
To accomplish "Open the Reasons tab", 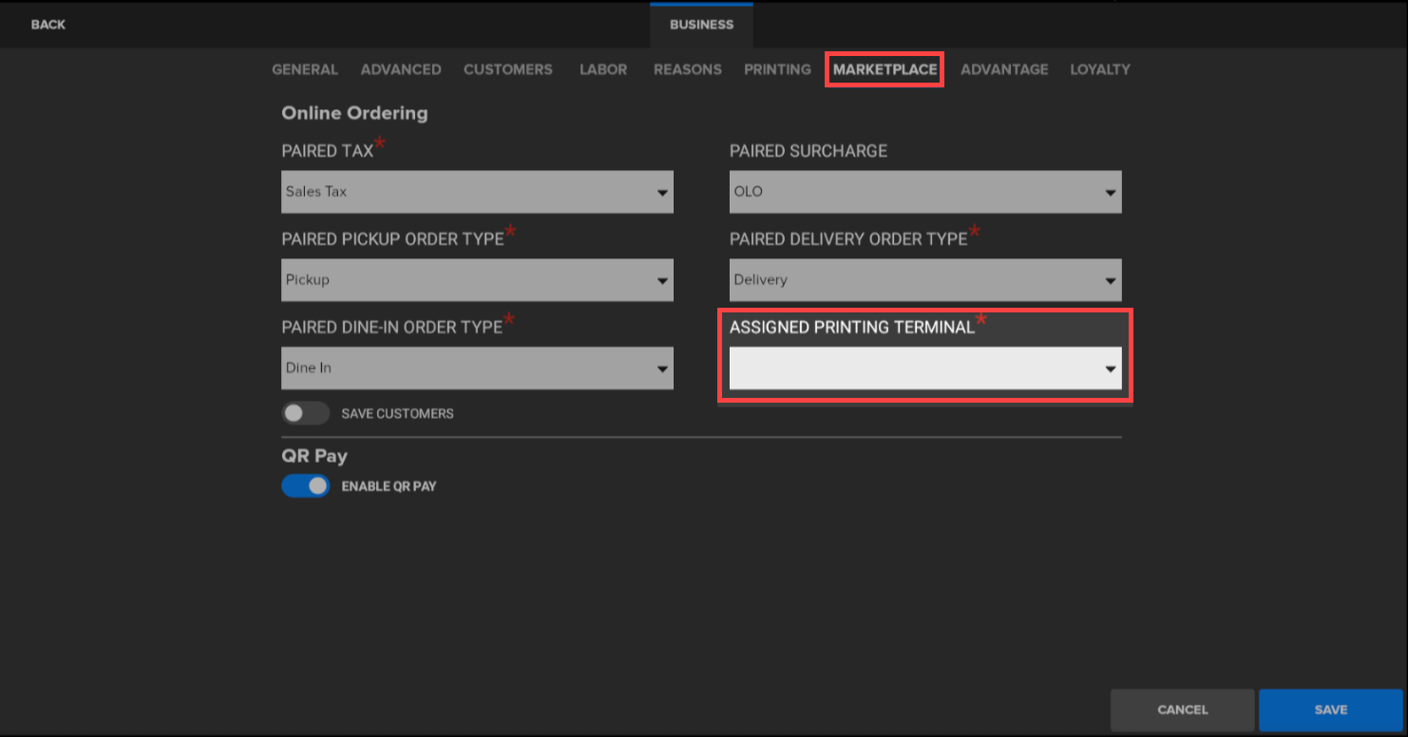I will pos(687,69).
